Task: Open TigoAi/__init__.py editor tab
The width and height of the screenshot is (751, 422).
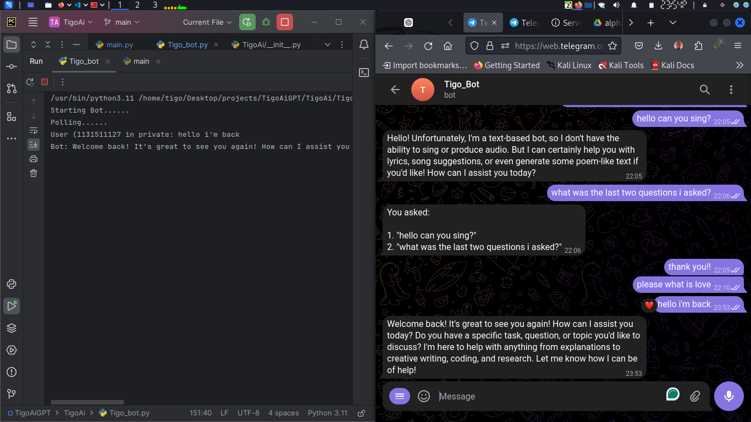Action: 266,45
